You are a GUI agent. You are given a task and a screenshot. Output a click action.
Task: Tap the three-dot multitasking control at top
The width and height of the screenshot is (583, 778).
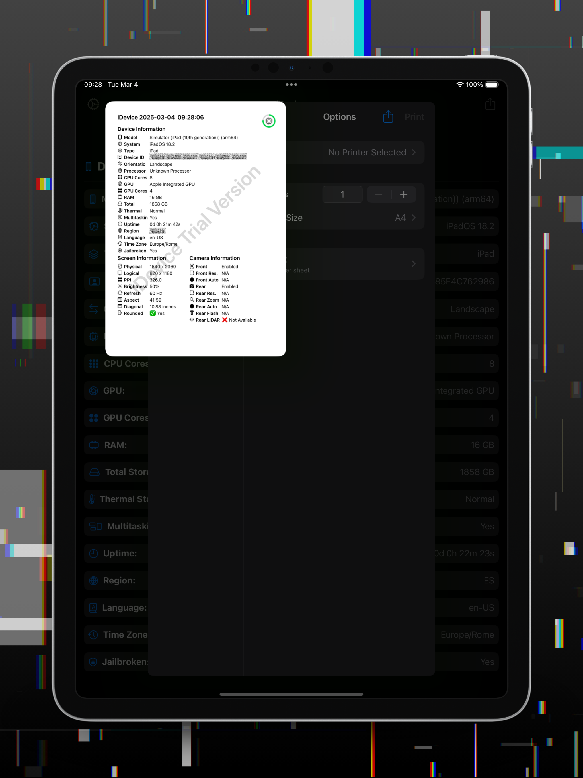click(291, 84)
